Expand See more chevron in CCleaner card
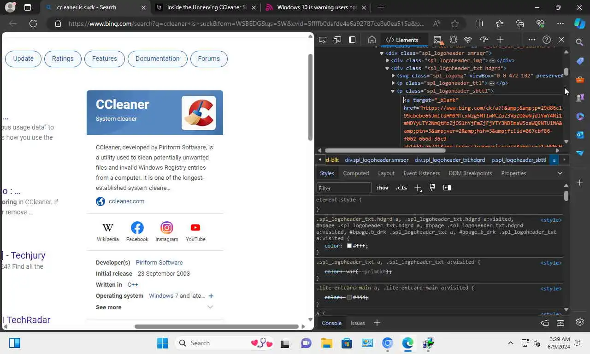 [x=210, y=307]
